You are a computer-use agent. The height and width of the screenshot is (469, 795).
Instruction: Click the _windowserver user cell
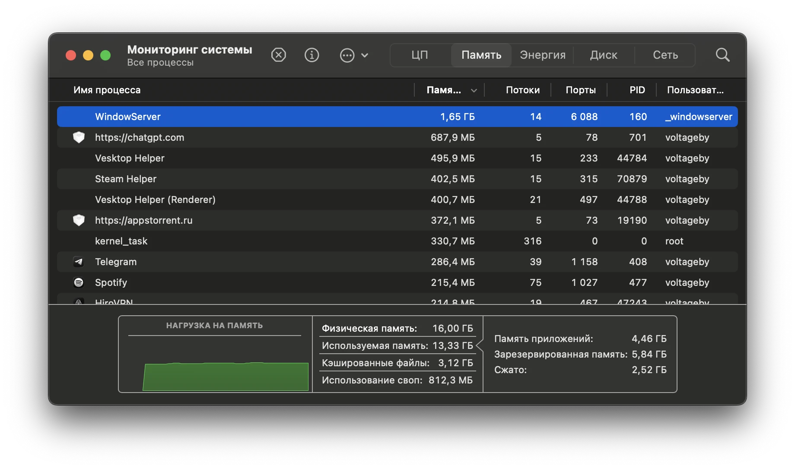tap(699, 117)
